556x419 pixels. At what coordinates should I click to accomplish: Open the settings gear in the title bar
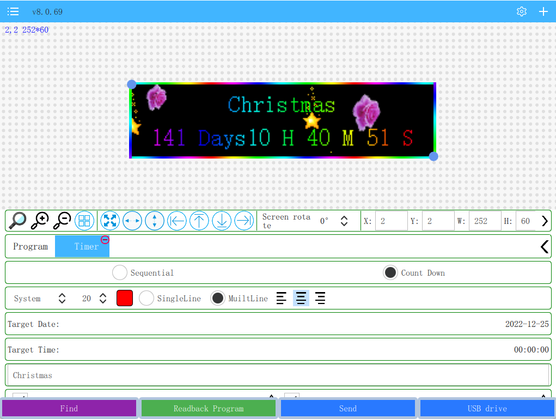(x=521, y=11)
